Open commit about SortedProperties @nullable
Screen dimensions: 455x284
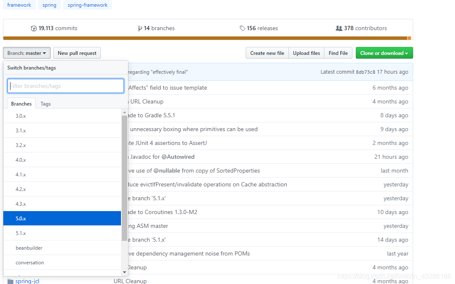(x=194, y=171)
